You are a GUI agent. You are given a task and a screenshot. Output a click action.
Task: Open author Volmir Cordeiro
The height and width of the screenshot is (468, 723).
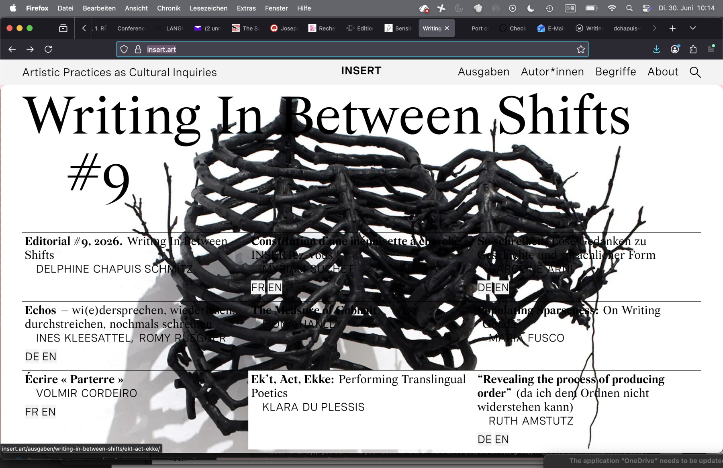click(87, 393)
